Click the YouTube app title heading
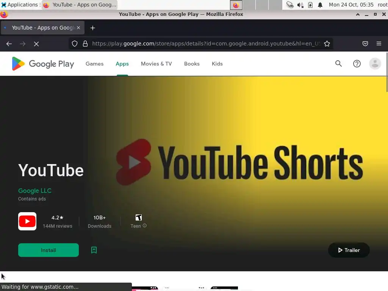This screenshot has width=388, height=291. (x=51, y=171)
